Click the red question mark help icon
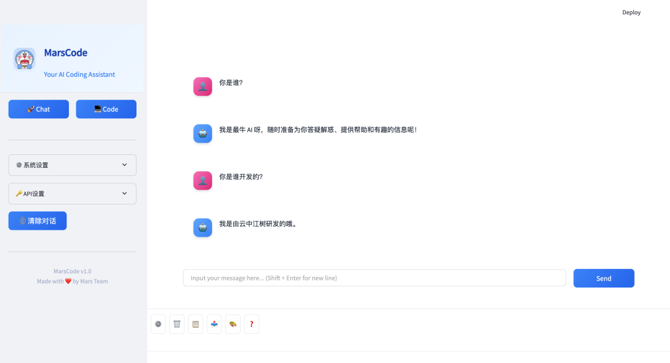The image size is (670, 363). pos(252,324)
